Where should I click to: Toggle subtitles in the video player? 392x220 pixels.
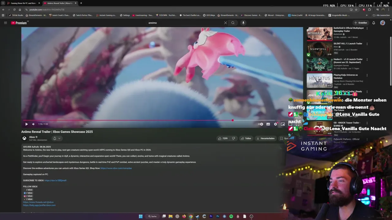(x=268, y=124)
